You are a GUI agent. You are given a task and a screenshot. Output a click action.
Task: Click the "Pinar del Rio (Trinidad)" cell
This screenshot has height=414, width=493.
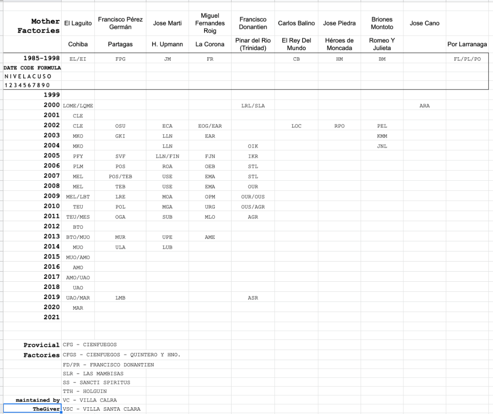pyautogui.click(x=253, y=44)
